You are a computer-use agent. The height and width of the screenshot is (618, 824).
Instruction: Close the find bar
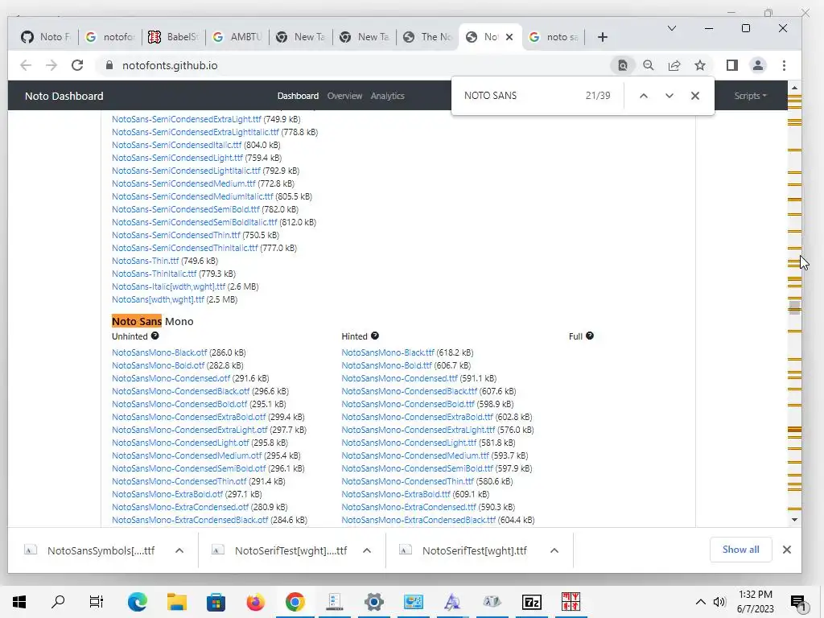point(694,96)
